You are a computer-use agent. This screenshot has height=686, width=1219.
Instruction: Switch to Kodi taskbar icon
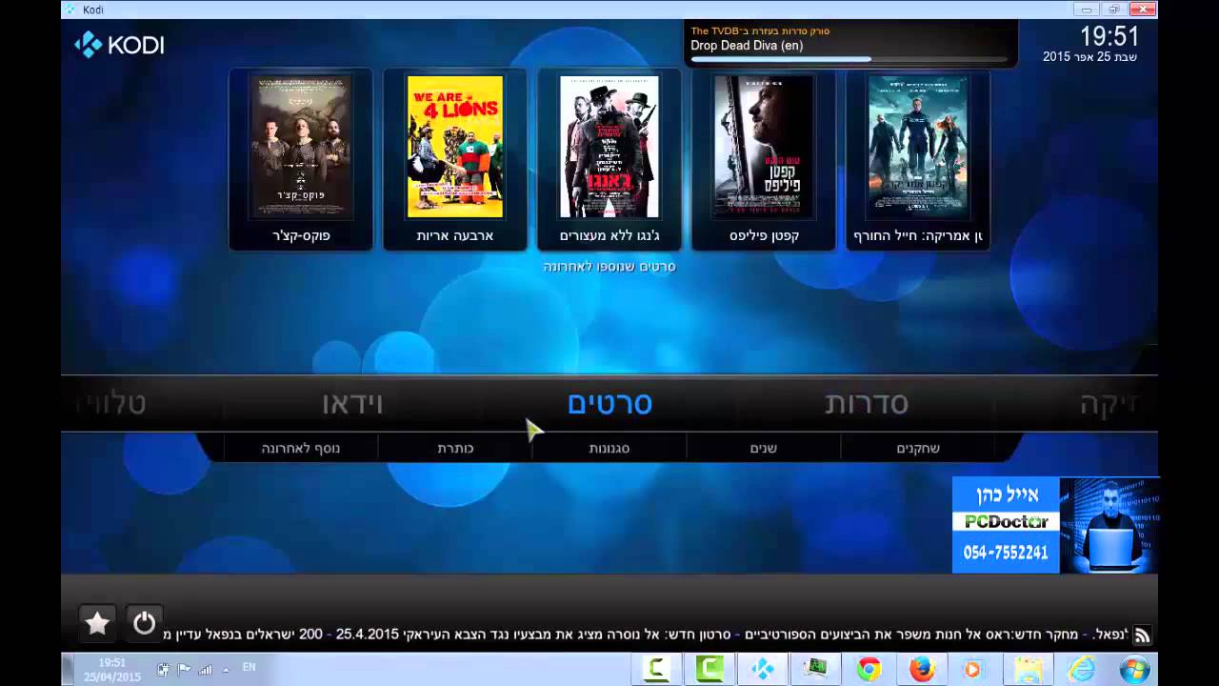tap(763, 669)
